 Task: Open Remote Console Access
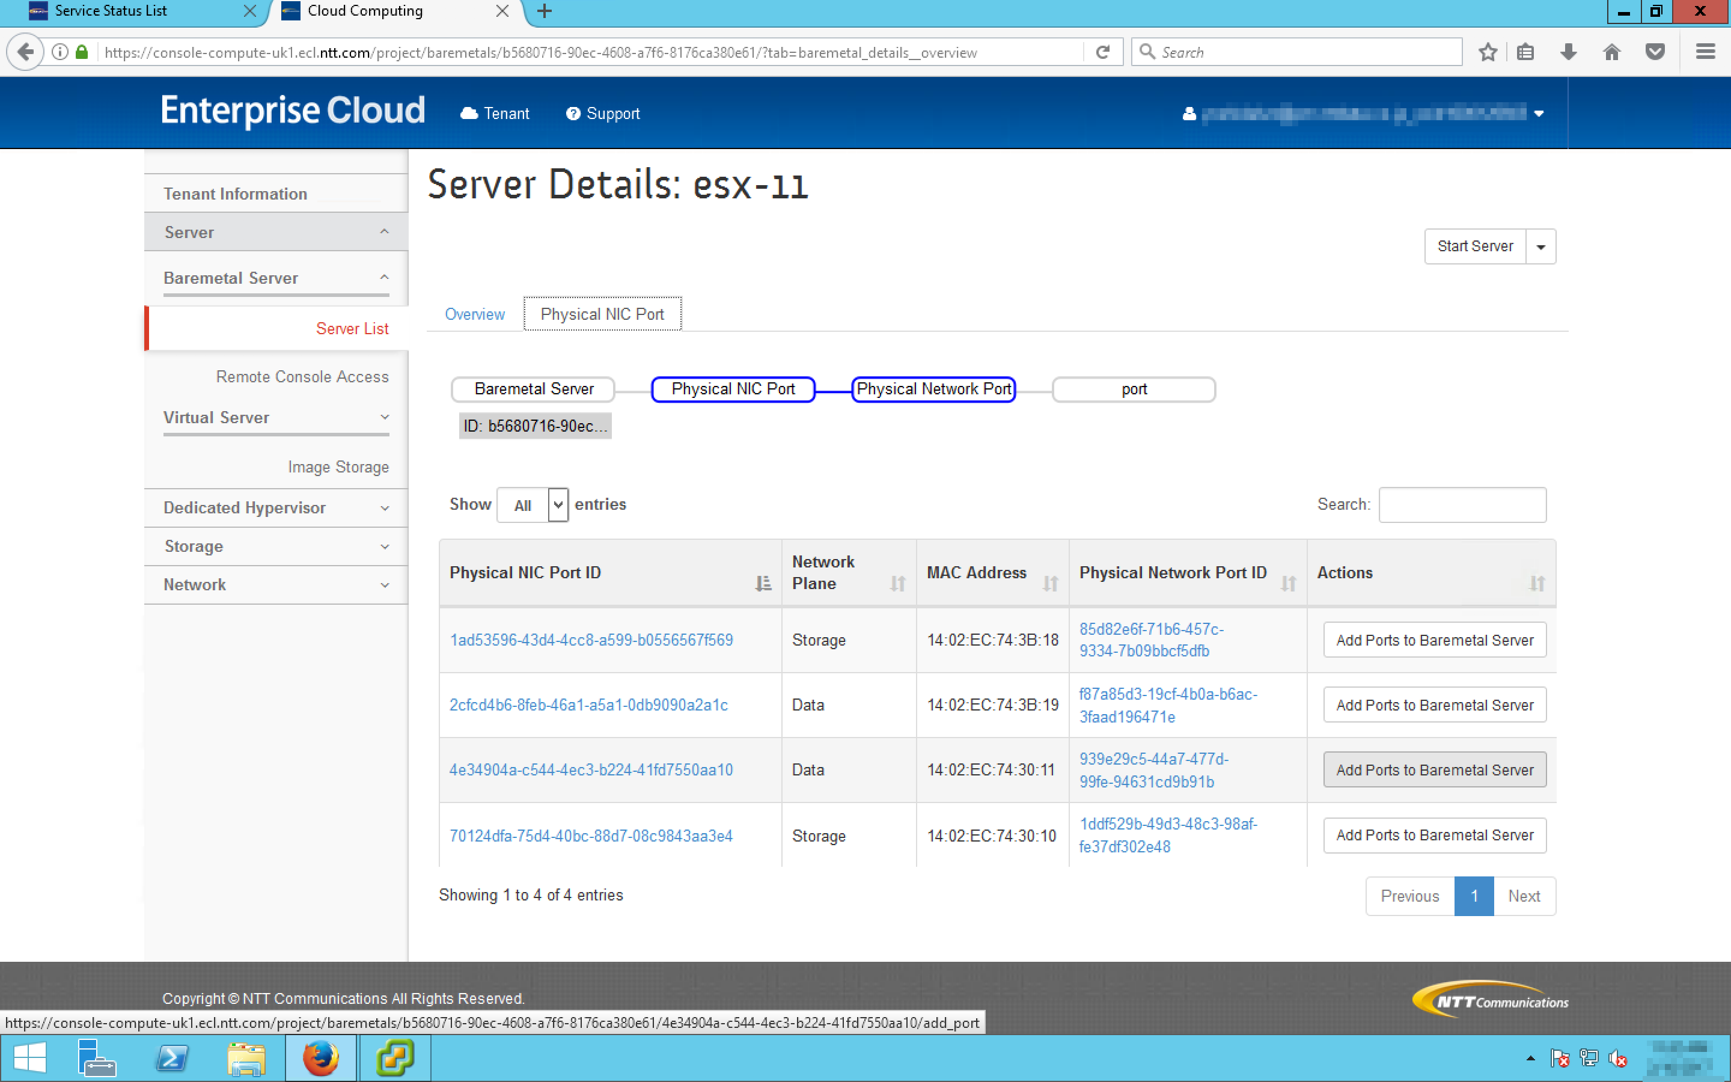coord(302,376)
